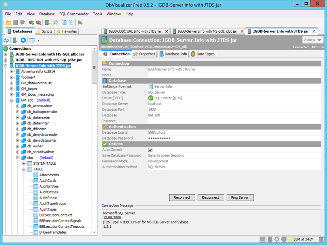Click the gray X circle icon in status bar
327x245 pixels.
click(284, 239)
